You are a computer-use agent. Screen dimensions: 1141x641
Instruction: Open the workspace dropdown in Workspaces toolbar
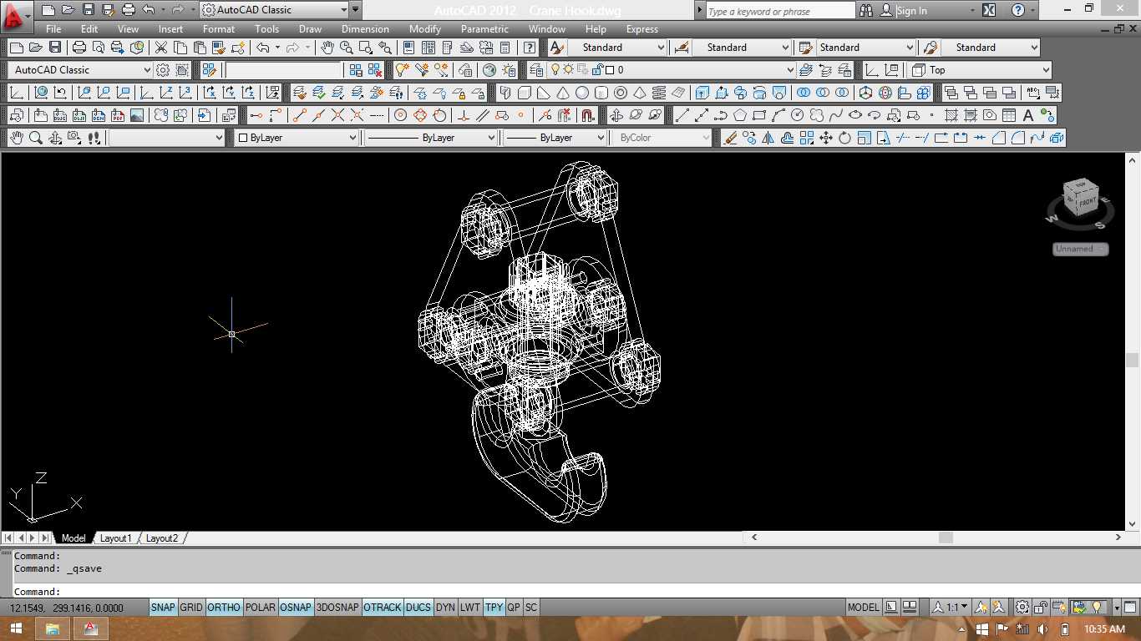(x=80, y=70)
